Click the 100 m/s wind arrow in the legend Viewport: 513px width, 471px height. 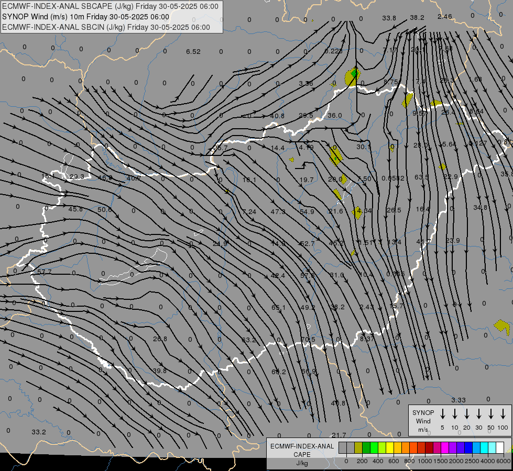(503, 414)
